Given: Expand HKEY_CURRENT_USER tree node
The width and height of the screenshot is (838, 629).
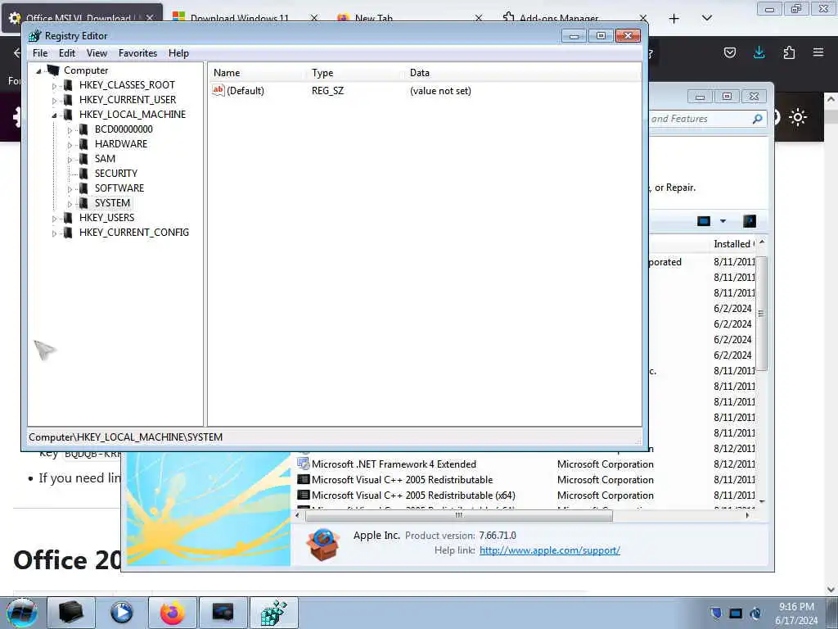Looking at the screenshot, I should click(x=54, y=100).
